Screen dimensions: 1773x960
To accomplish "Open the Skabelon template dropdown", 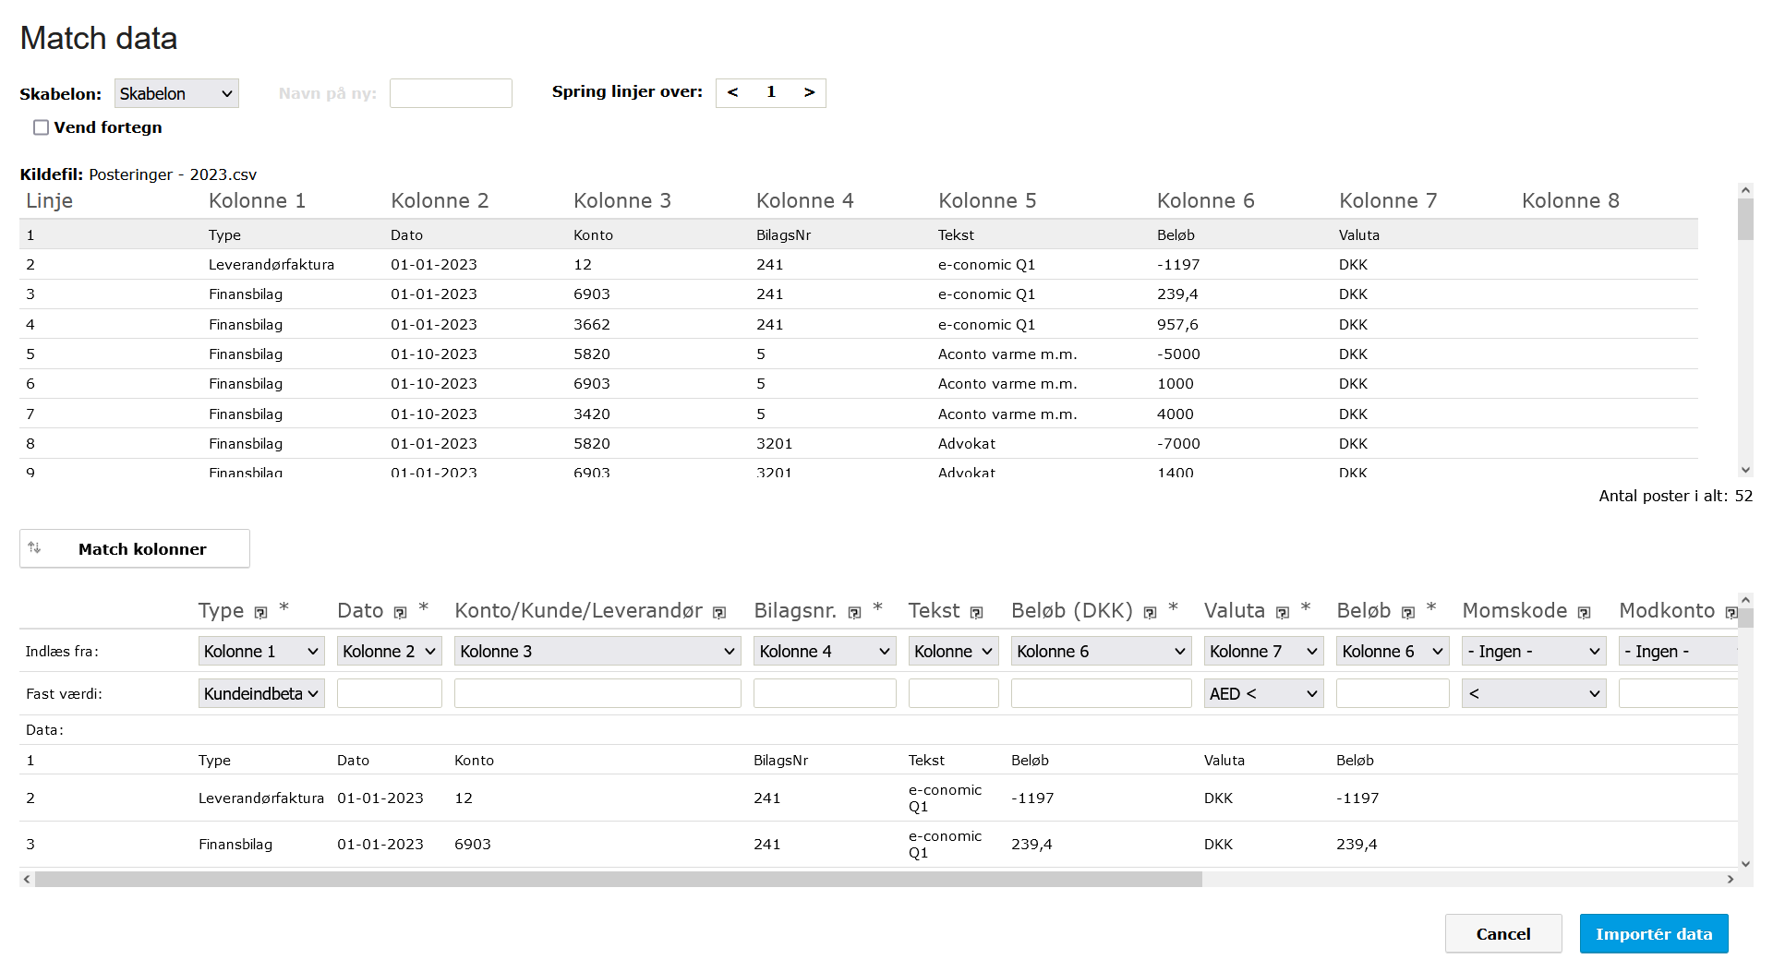I will (x=176, y=93).
